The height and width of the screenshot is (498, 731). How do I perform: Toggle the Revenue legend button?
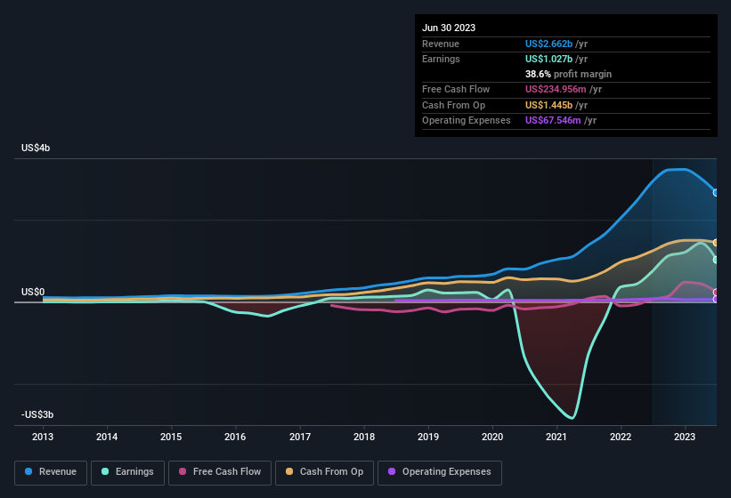[x=51, y=473]
